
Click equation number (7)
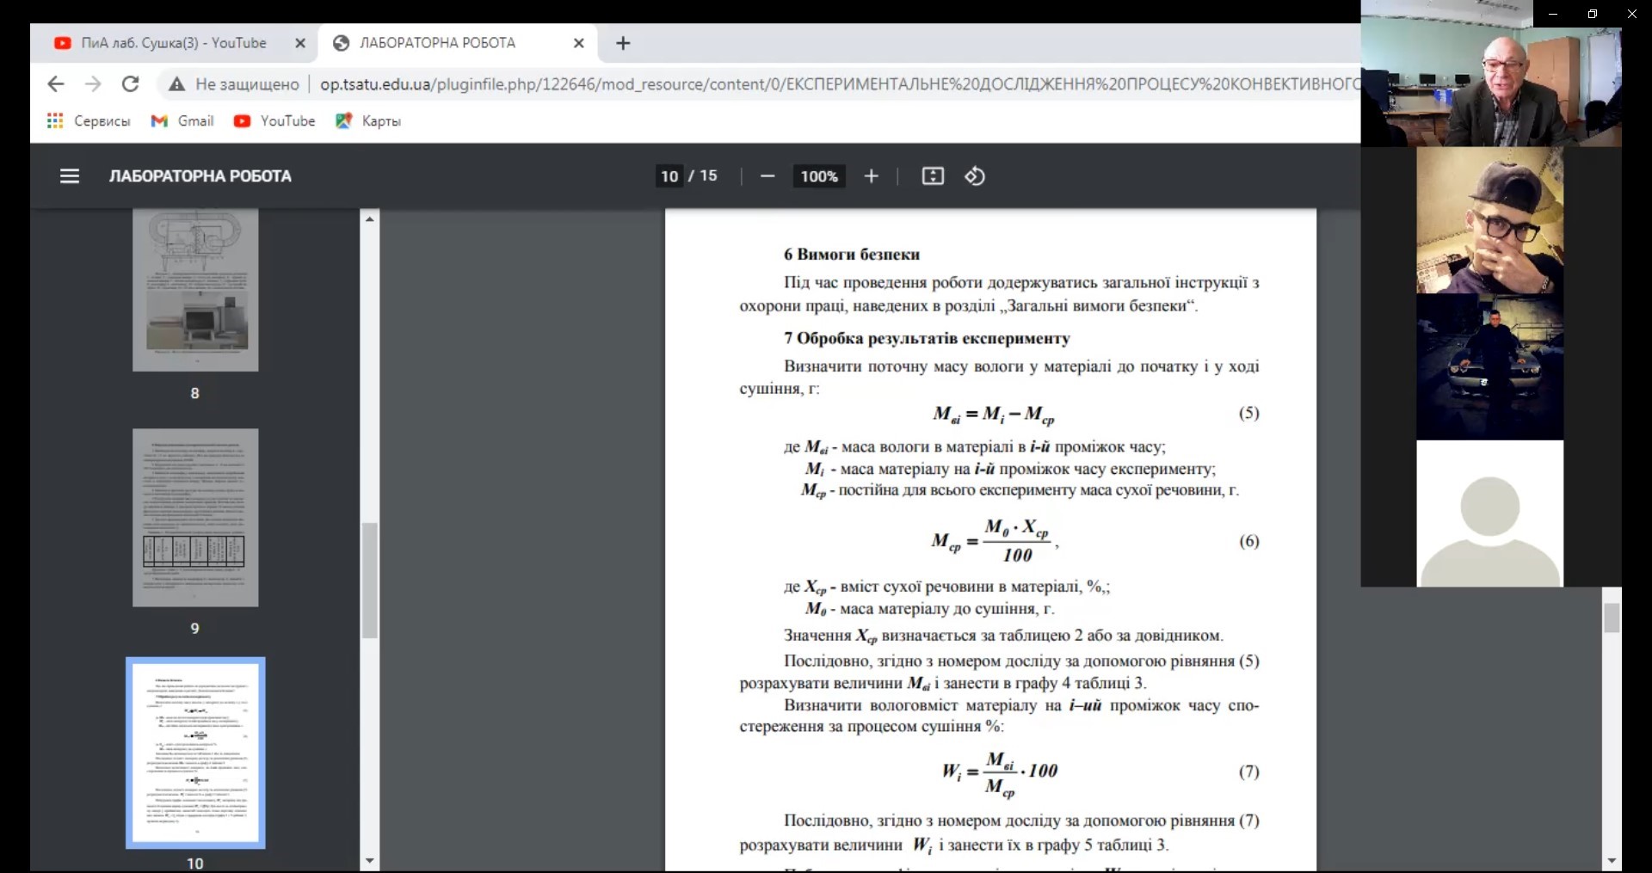(1249, 772)
